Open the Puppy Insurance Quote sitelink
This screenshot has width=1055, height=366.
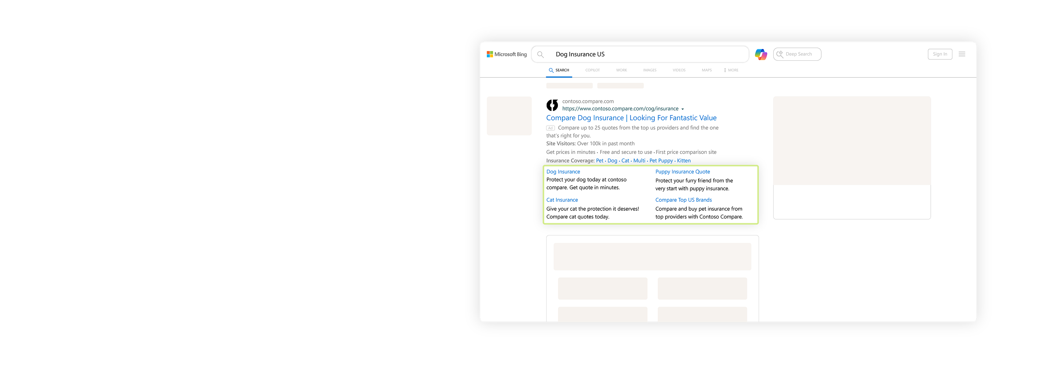682,172
